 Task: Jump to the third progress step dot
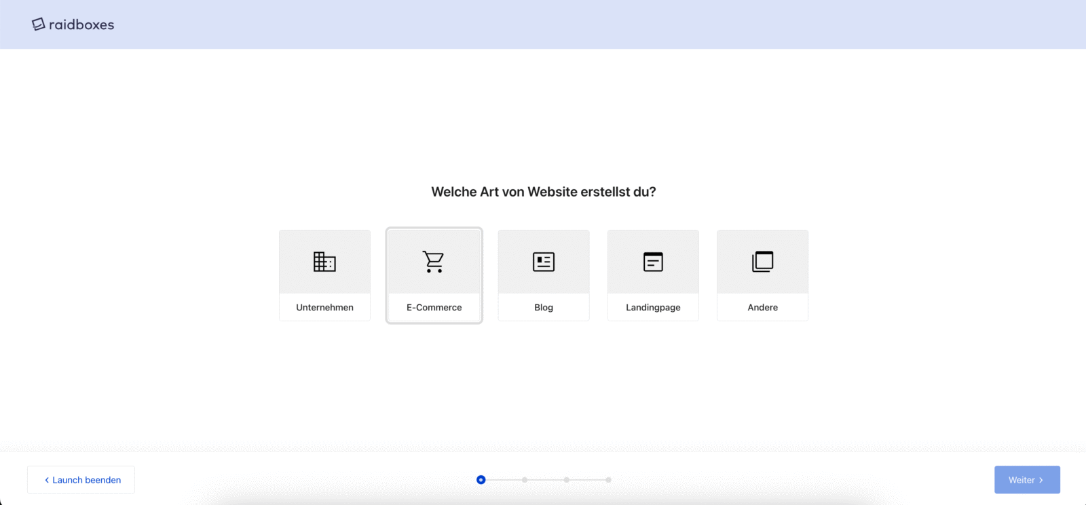[567, 480]
